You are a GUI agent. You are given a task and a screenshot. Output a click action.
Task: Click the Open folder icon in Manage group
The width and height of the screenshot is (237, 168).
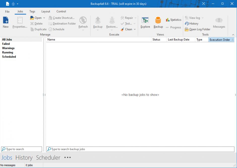(32, 18)
